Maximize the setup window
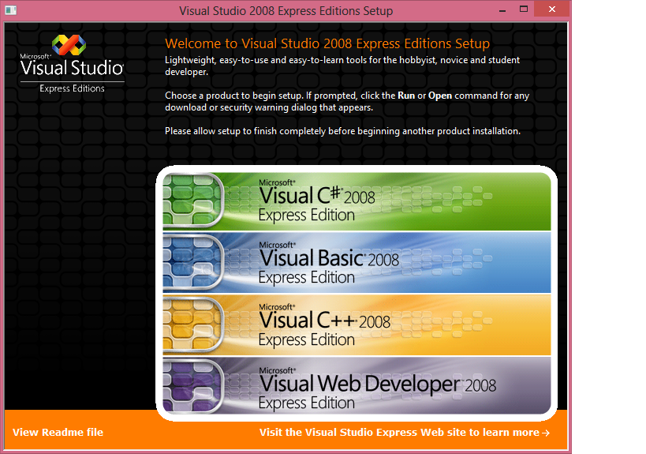The height and width of the screenshot is (454, 646). pyautogui.click(x=524, y=9)
